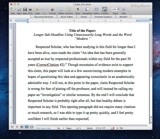Open the Charts tab
The image size is (160, 139).
click(x=84, y=17)
